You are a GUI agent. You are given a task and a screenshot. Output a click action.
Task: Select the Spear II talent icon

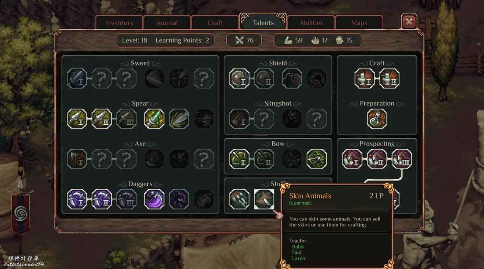(102, 119)
